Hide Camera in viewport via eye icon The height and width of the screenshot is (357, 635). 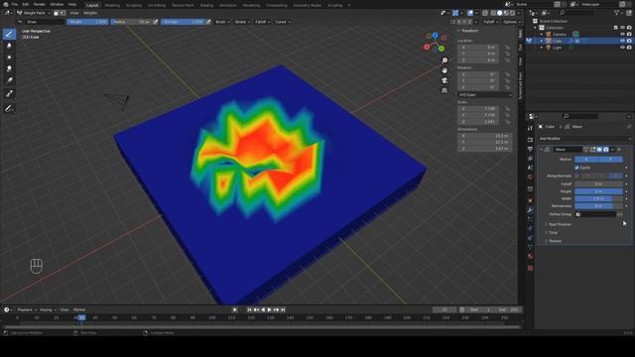[x=622, y=34]
